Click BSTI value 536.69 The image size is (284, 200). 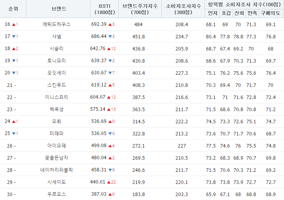click(x=99, y=121)
